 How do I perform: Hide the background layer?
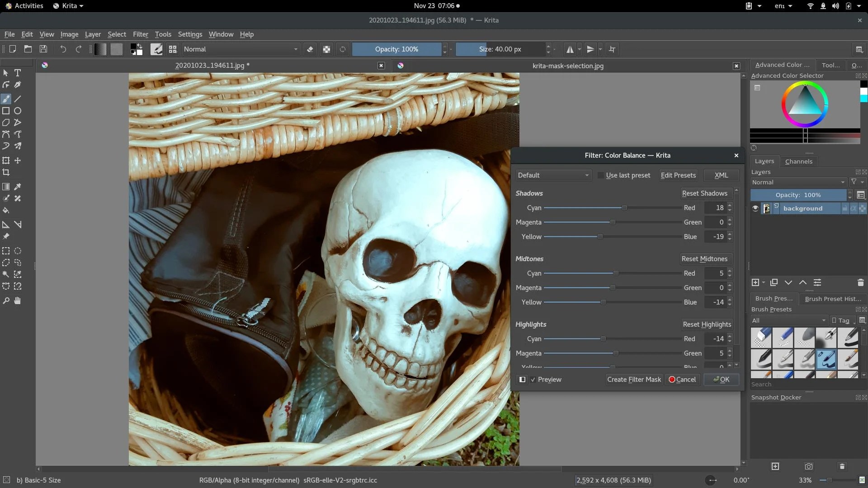[x=755, y=208]
